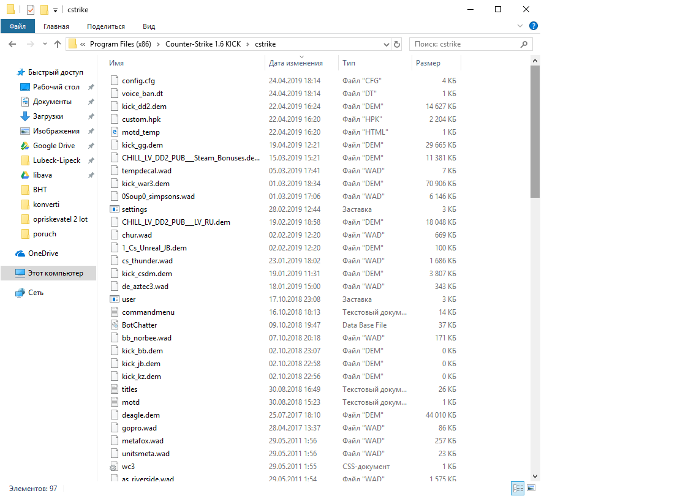Image resolution: width=691 pixels, height=496 pixels.
Task: Sort by the Имя column header
Action: (116, 63)
